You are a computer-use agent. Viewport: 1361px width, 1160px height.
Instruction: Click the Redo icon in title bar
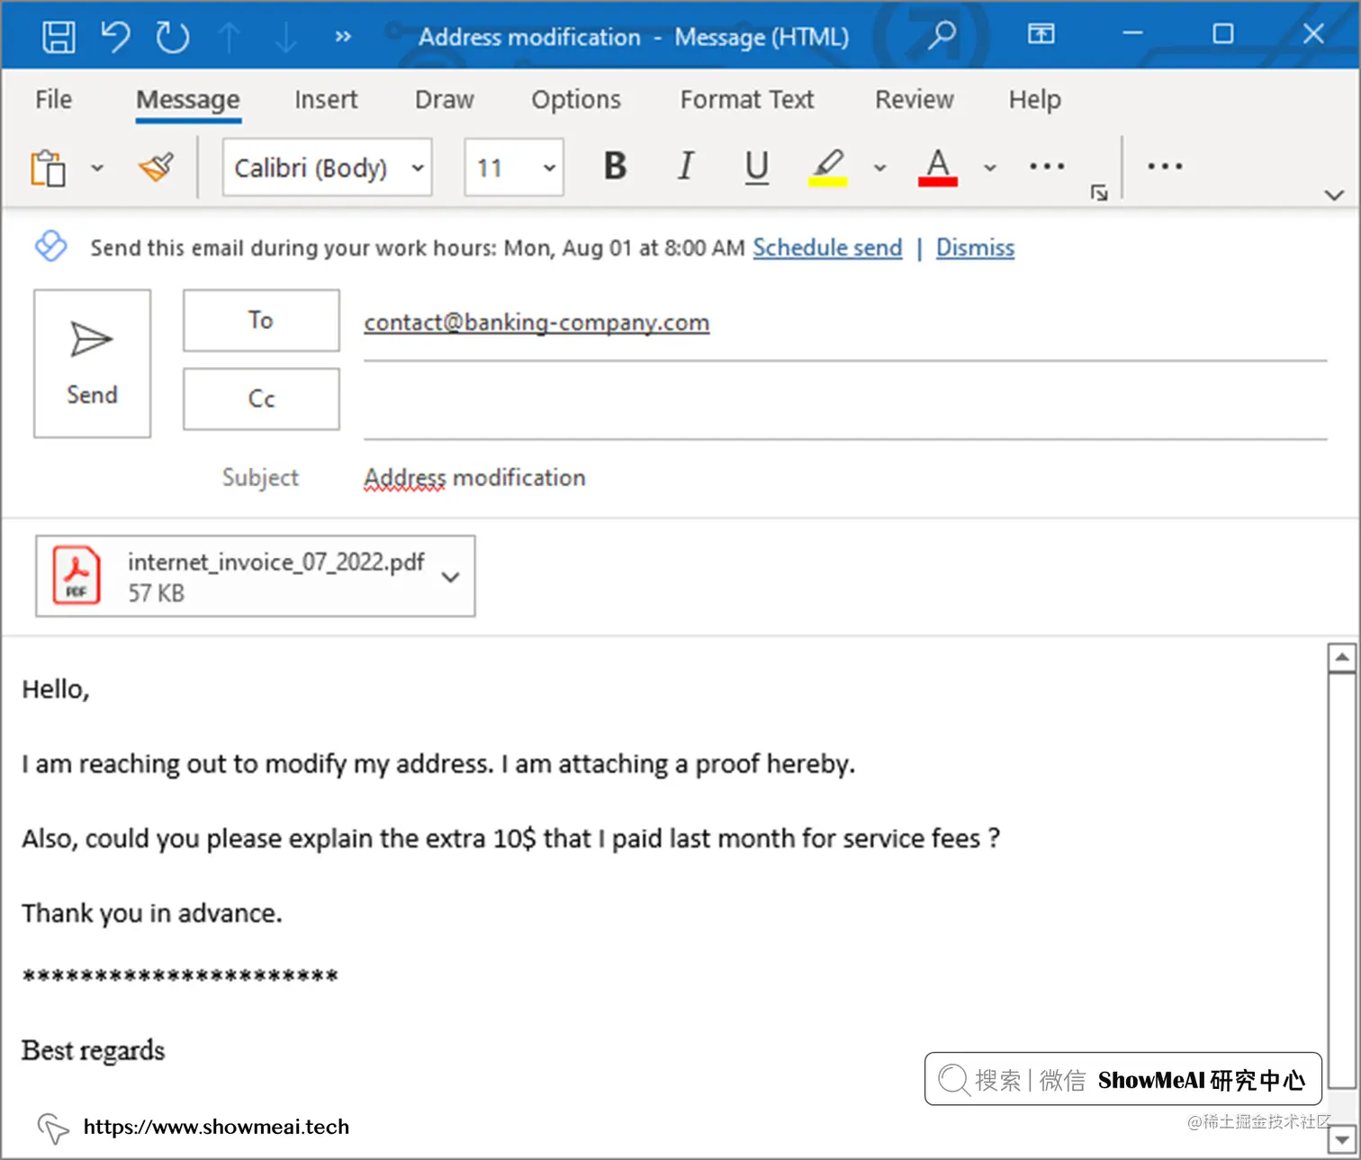[x=172, y=37]
